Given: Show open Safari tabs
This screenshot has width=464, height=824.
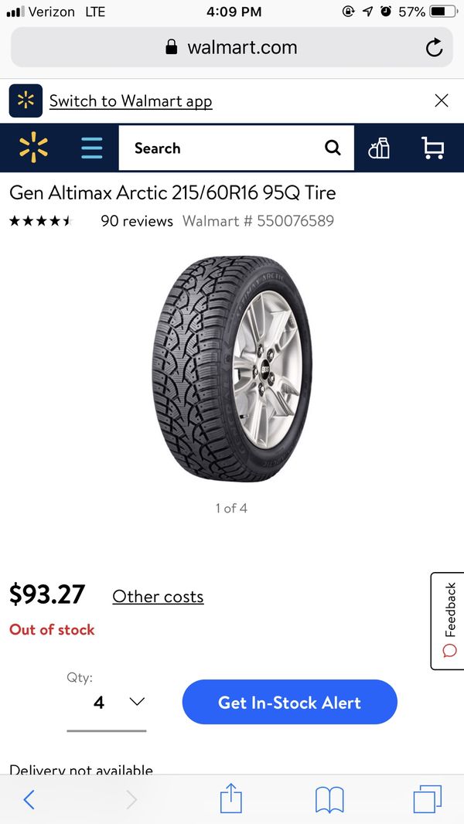Looking at the screenshot, I should (427, 799).
